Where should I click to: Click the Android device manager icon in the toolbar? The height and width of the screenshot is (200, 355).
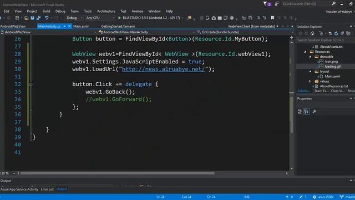[207, 18]
